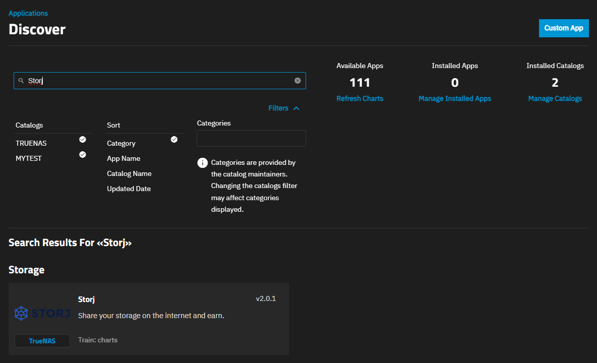Toggle the MYTEST catalog checkmark
597x363 pixels.
83,154
